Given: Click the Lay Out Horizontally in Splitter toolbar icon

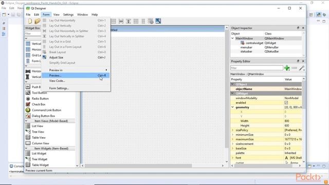Looking at the screenshot, I should (121, 21).
